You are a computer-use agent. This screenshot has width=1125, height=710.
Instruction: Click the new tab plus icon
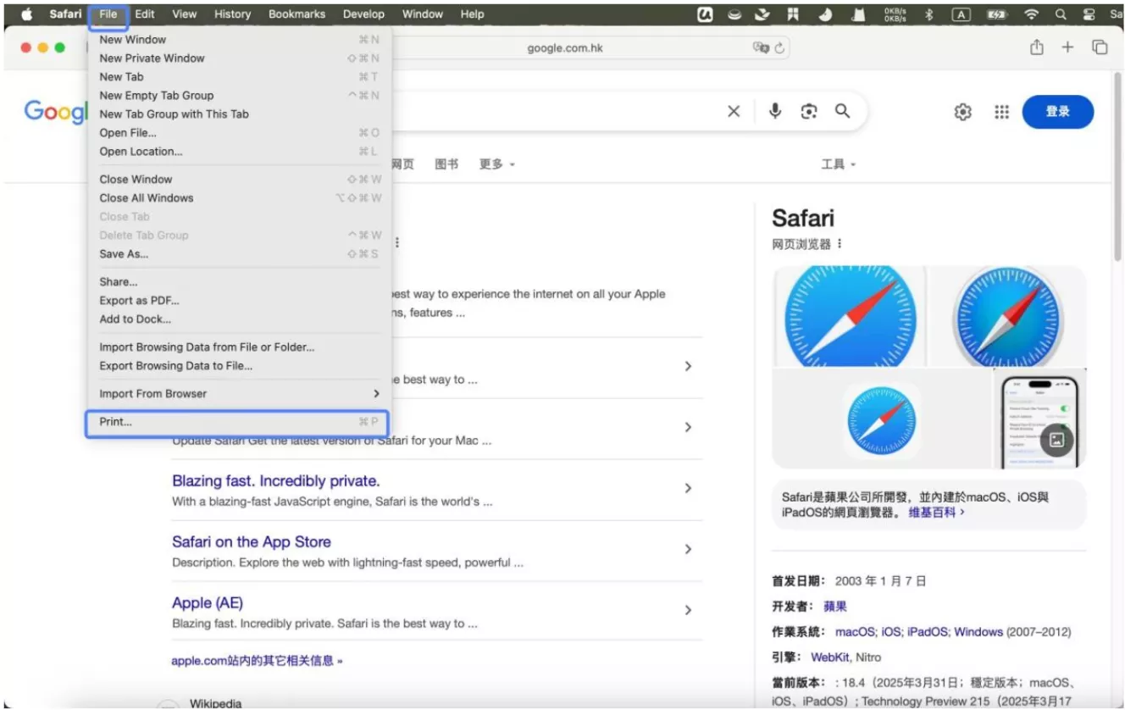click(x=1067, y=47)
